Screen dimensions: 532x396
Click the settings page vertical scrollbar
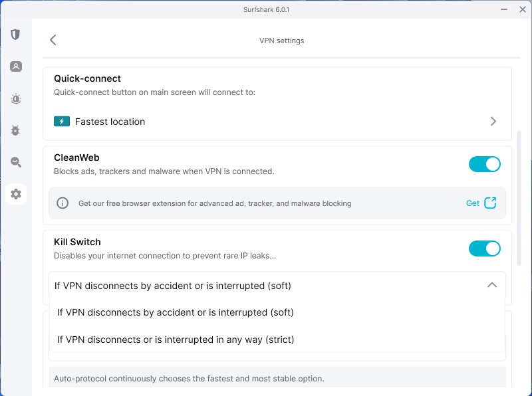point(519,199)
